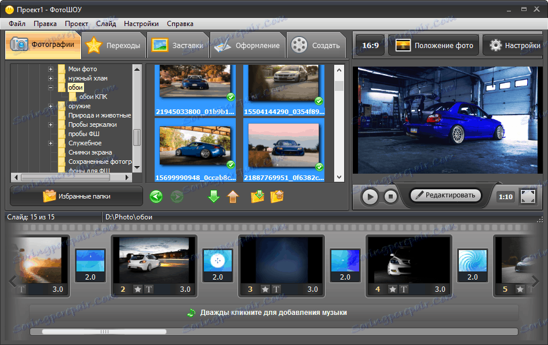Toggle checkmark on photo 21945033800_01b9b1
Viewport: 548px width, 345px height.
[x=231, y=97]
